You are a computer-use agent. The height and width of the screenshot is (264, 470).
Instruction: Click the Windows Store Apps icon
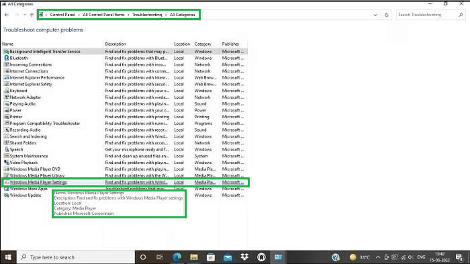(7, 189)
